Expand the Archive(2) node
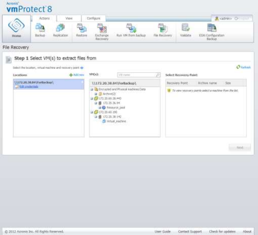 (x=96, y=94)
